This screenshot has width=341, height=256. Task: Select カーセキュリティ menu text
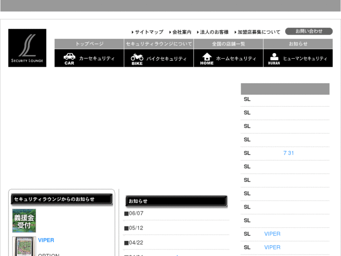click(97, 58)
